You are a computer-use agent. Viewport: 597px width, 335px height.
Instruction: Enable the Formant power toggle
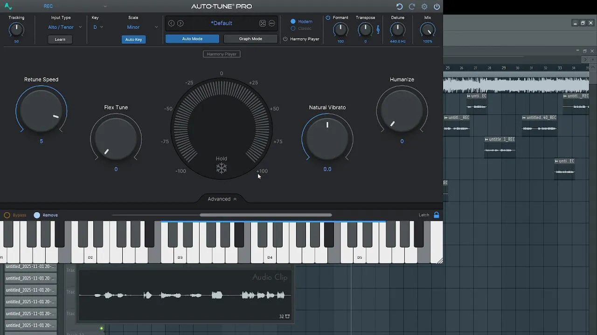click(328, 18)
